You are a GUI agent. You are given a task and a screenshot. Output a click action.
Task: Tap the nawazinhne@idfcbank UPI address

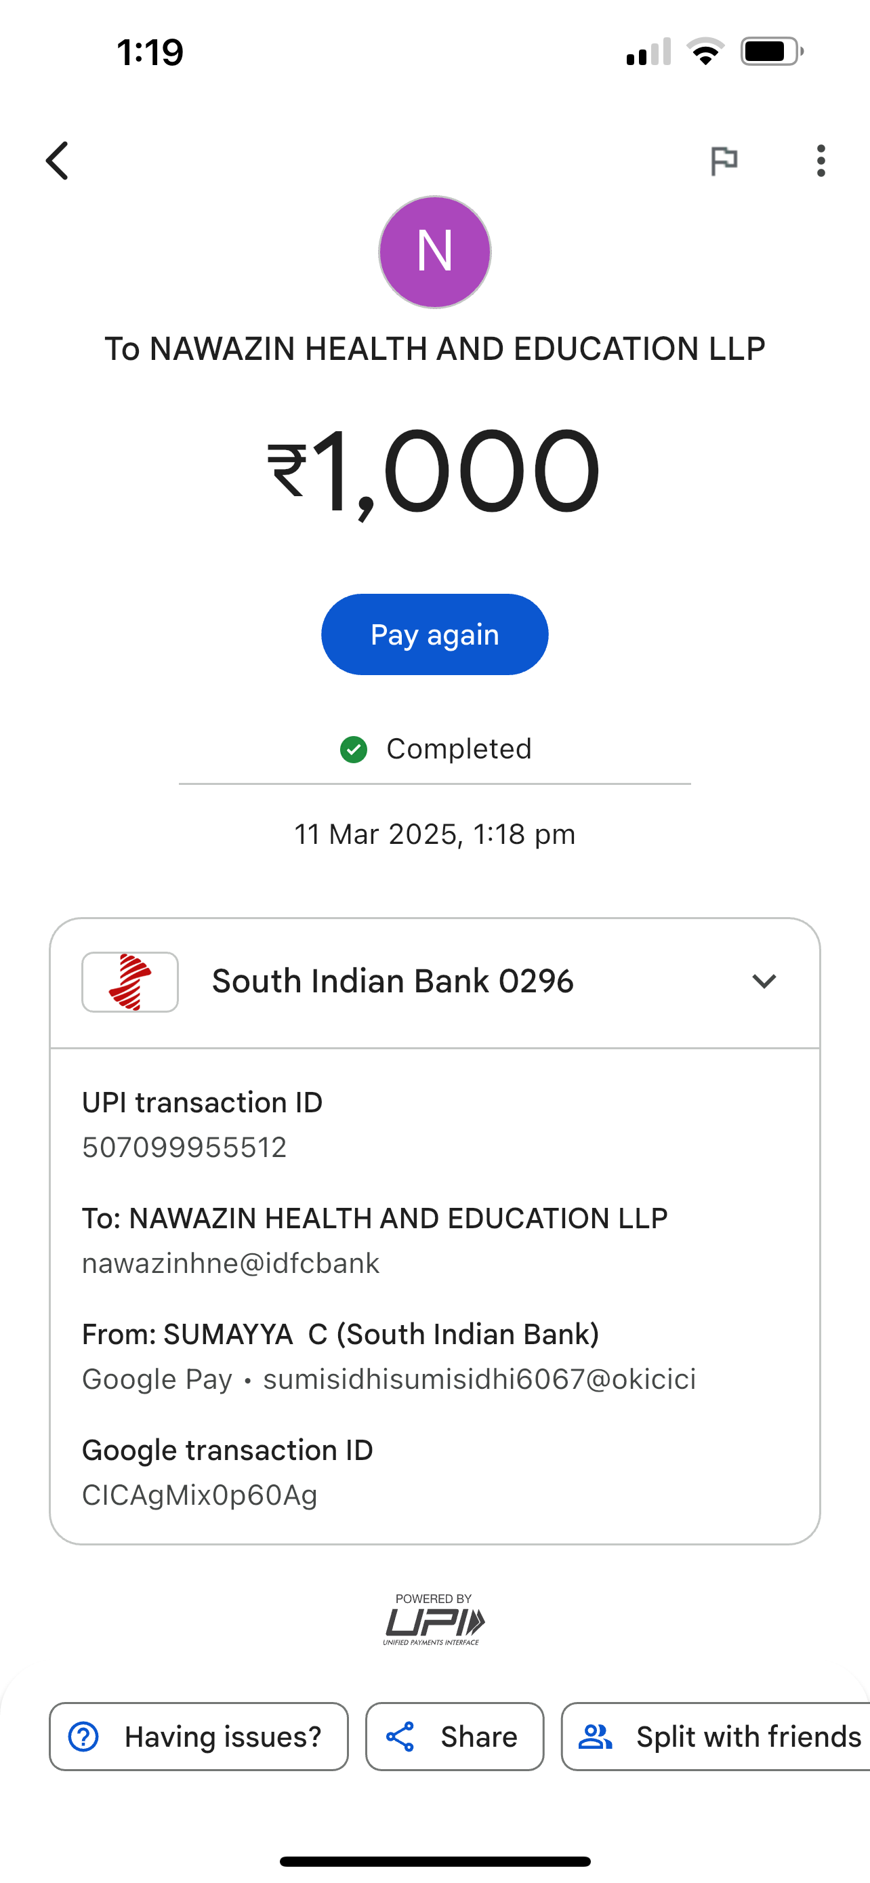click(231, 1263)
